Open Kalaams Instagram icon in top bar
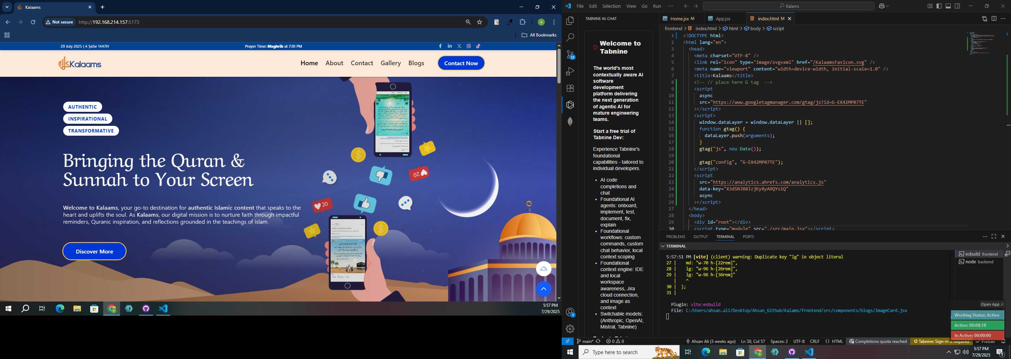The width and height of the screenshot is (1011, 359). (x=469, y=46)
